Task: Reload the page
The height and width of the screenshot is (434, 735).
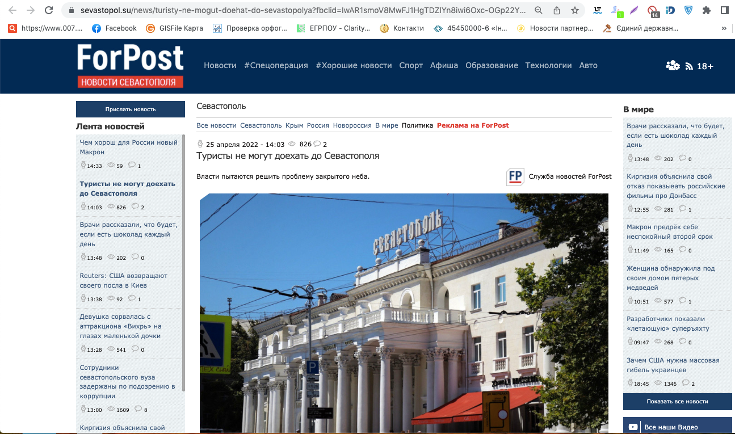Action: coord(49,10)
